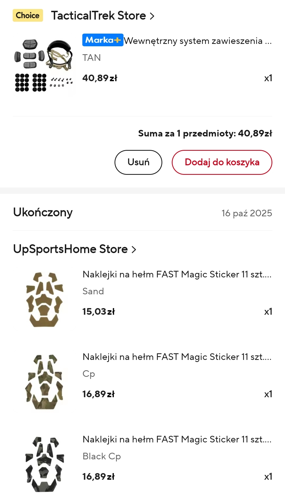Open UpSportsHome Store chevron arrow
This screenshot has width=285, height=499.
point(134,249)
